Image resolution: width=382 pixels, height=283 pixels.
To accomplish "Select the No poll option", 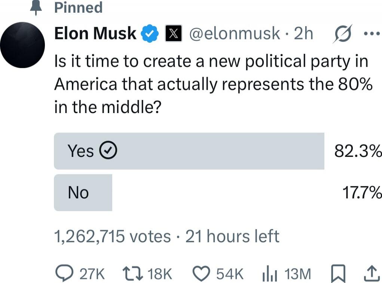I will [x=83, y=192].
